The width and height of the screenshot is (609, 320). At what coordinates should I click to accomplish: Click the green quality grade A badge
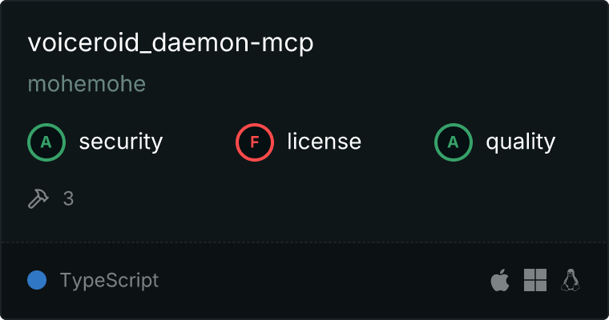click(454, 142)
